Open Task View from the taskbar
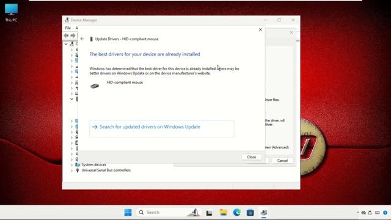 click(x=209, y=213)
